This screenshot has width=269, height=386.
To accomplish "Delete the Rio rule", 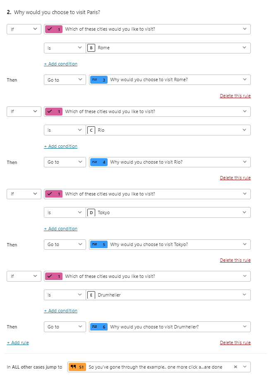I will click(235, 178).
